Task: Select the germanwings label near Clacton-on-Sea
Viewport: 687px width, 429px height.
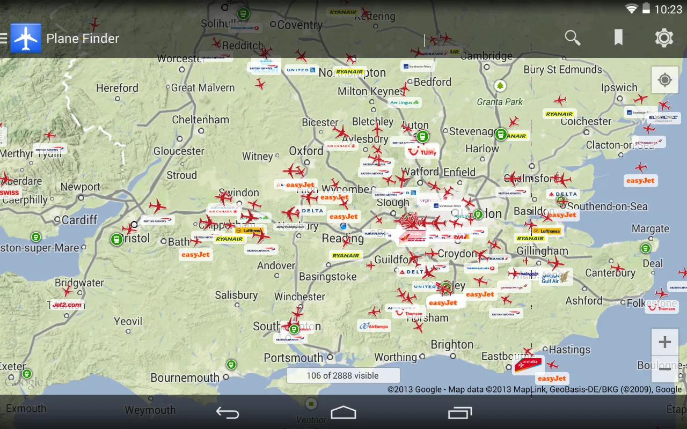Action: [x=648, y=142]
